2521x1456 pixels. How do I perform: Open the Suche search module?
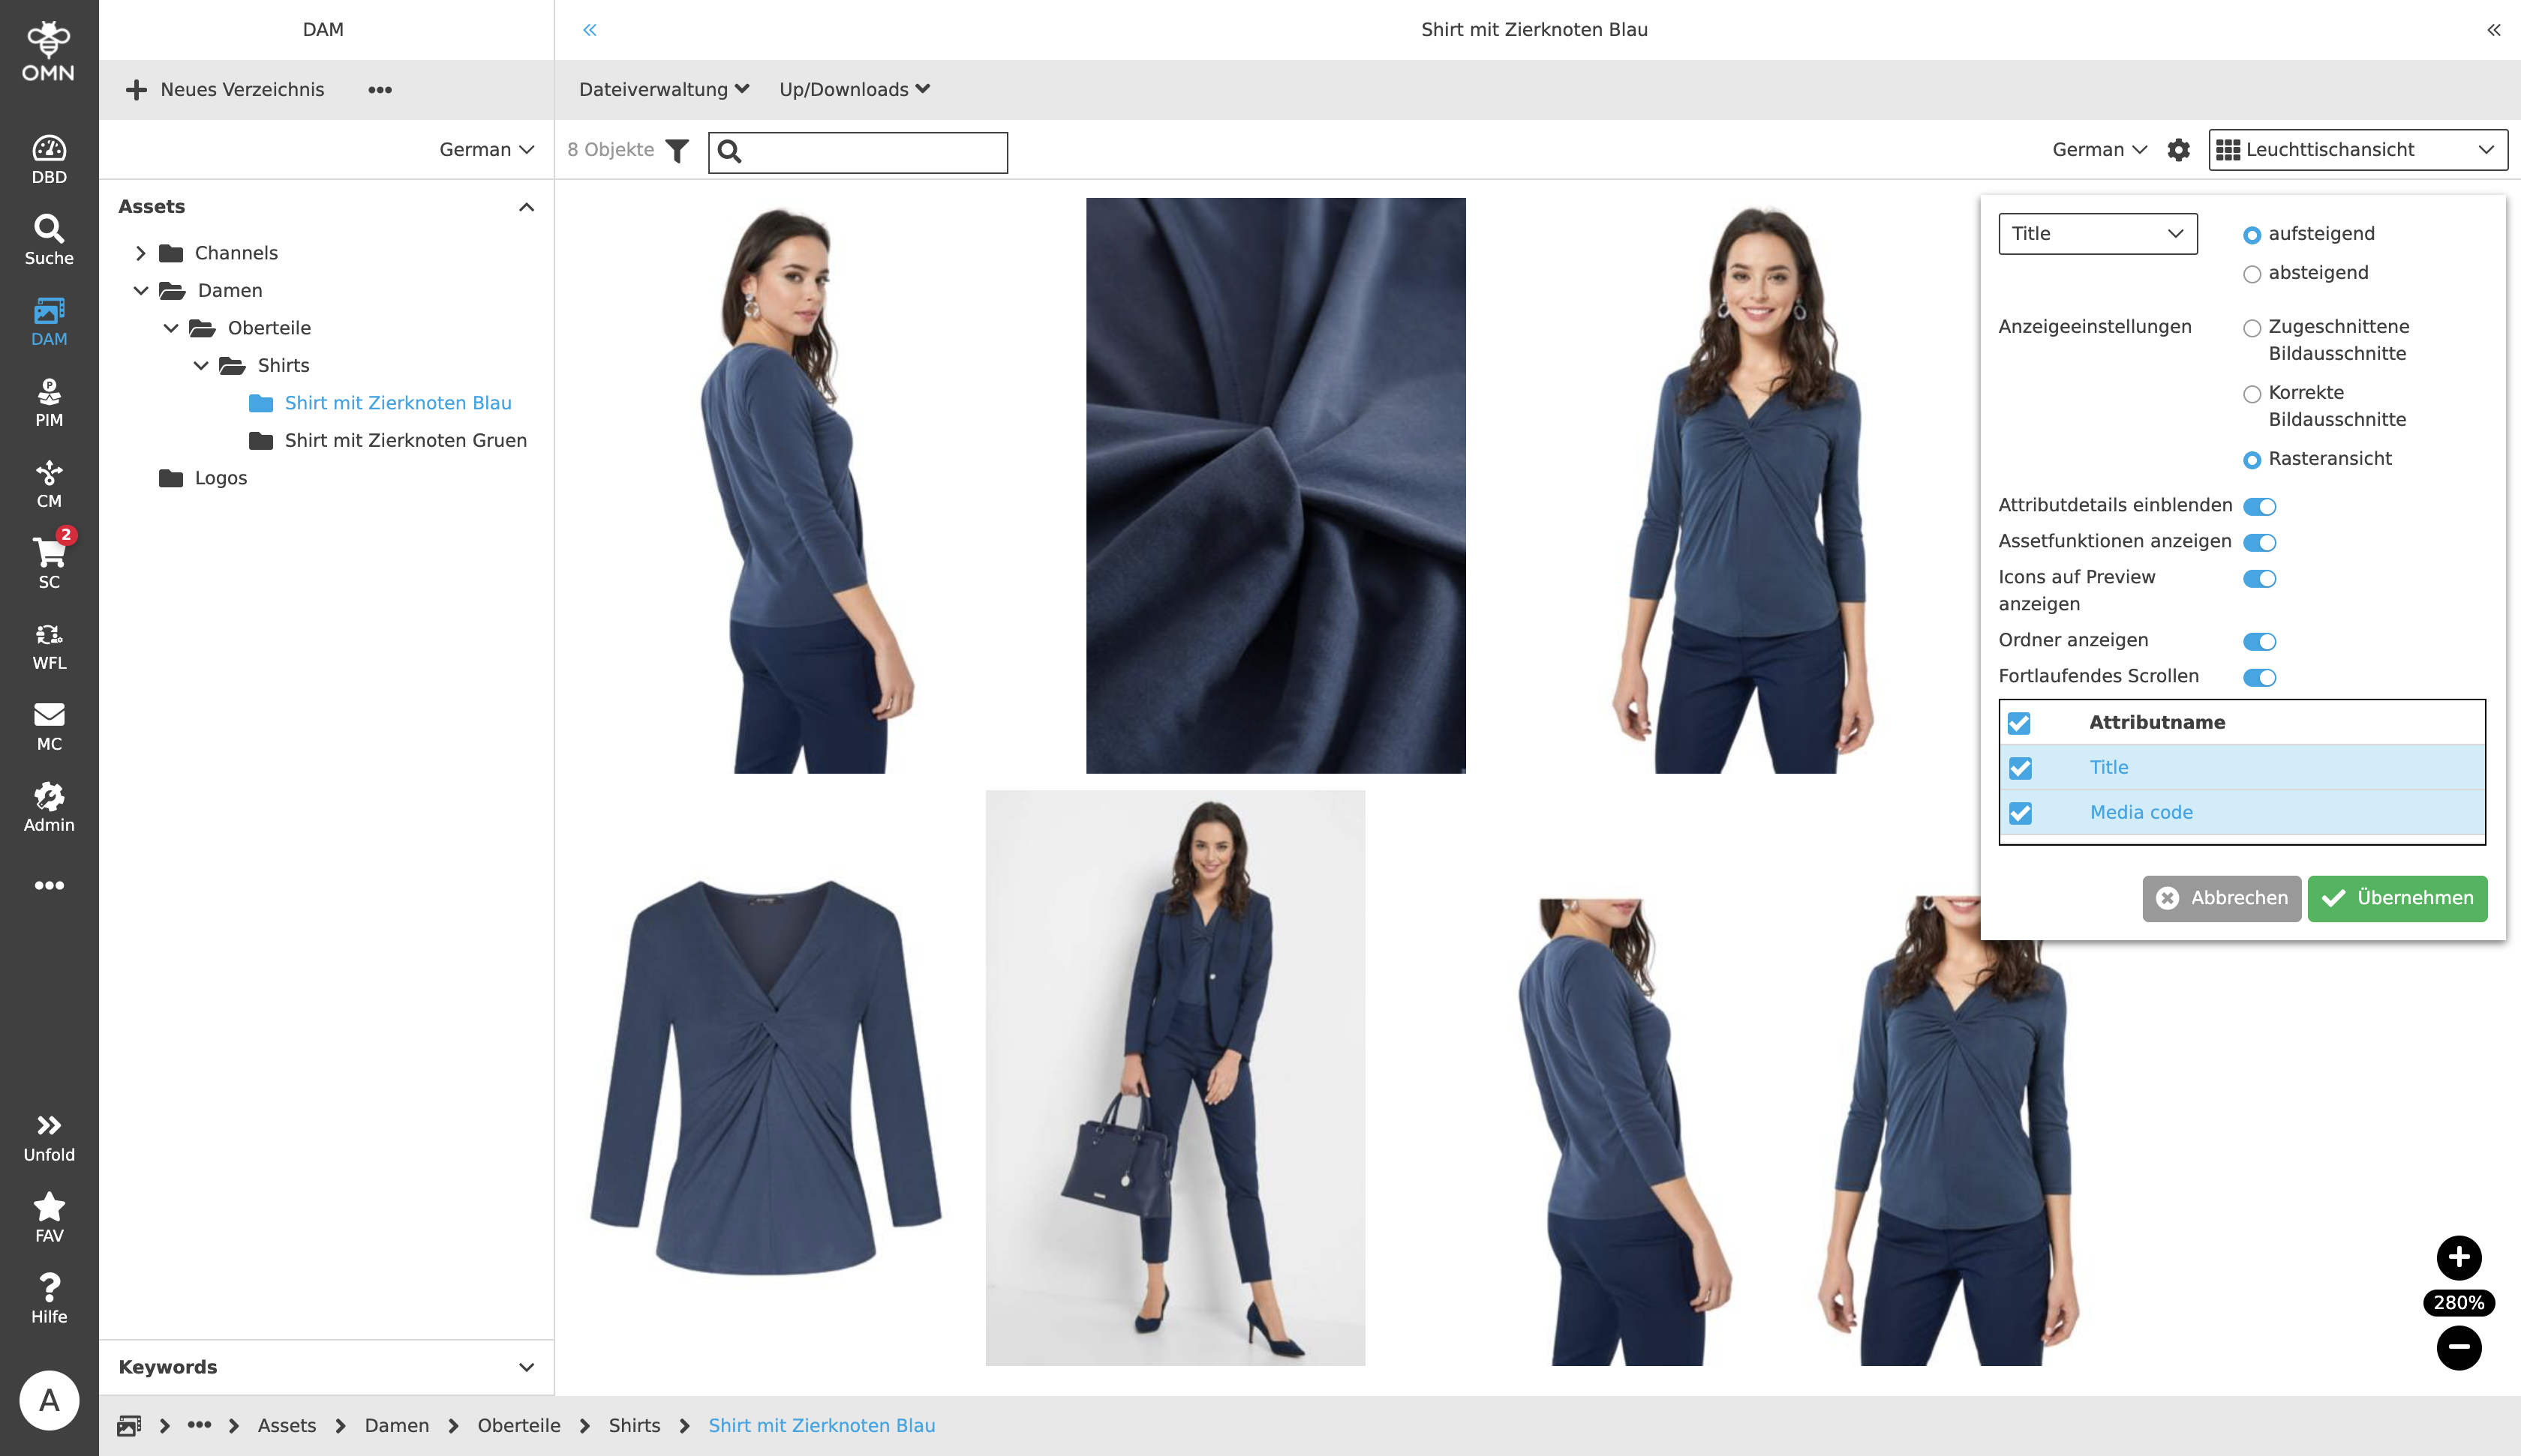pyautogui.click(x=49, y=240)
